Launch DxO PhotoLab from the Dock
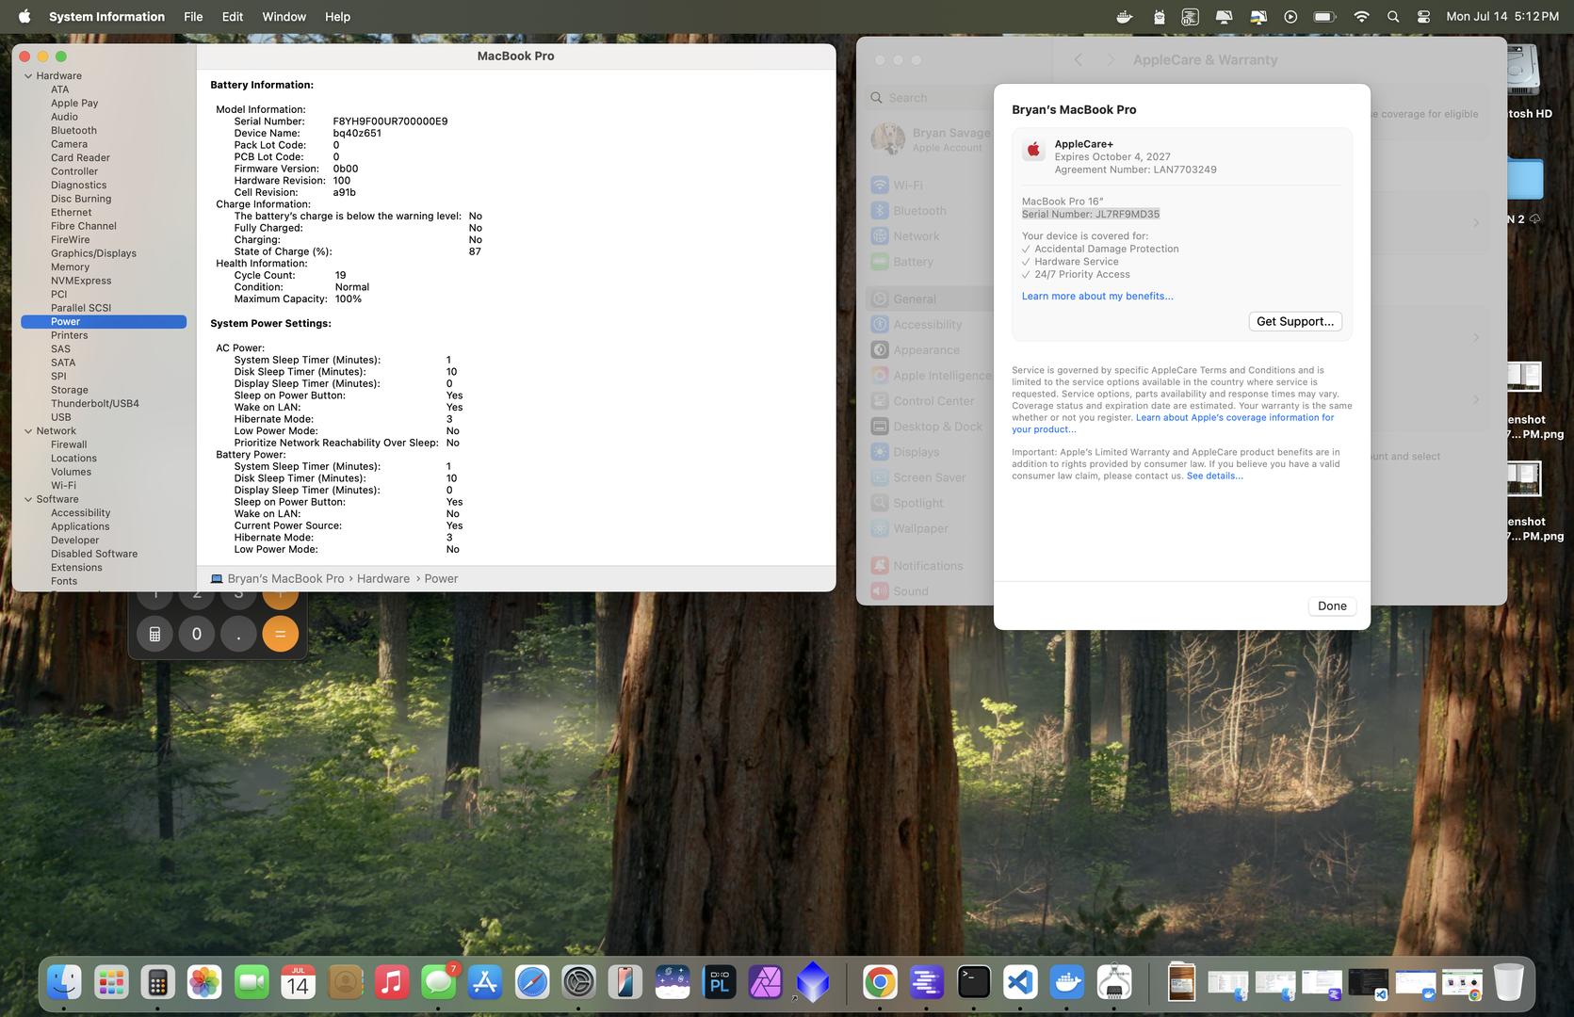This screenshot has width=1574, height=1017. coord(719,983)
